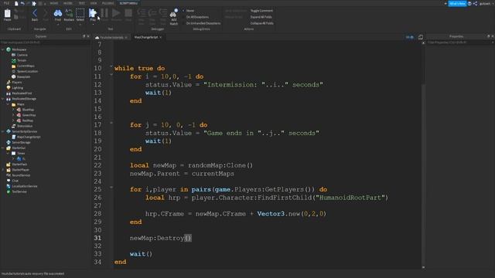Collapse the Workspace tree node
This screenshot has width=495, height=278.
(3, 49)
